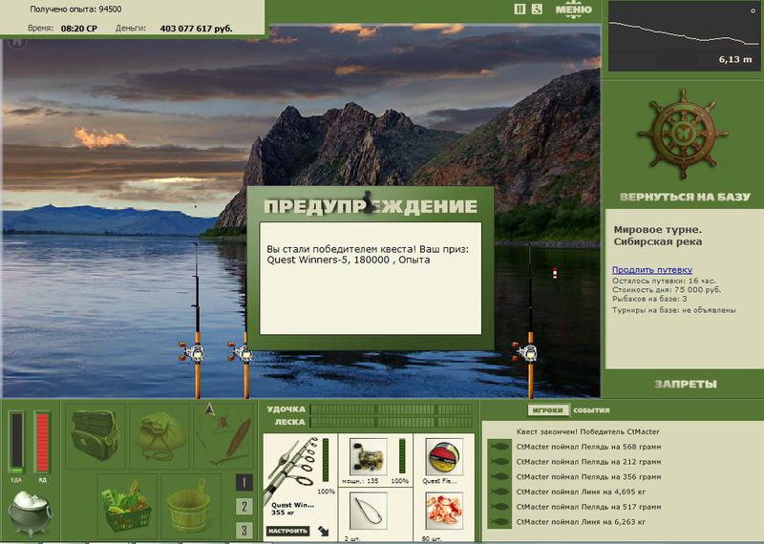This screenshot has width=764, height=544.
Task: Click the pause icon near menu
Action: click(x=520, y=9)
